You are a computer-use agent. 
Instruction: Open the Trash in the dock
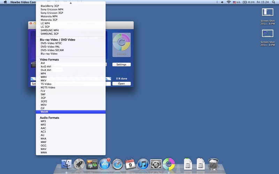coord(213,164)
